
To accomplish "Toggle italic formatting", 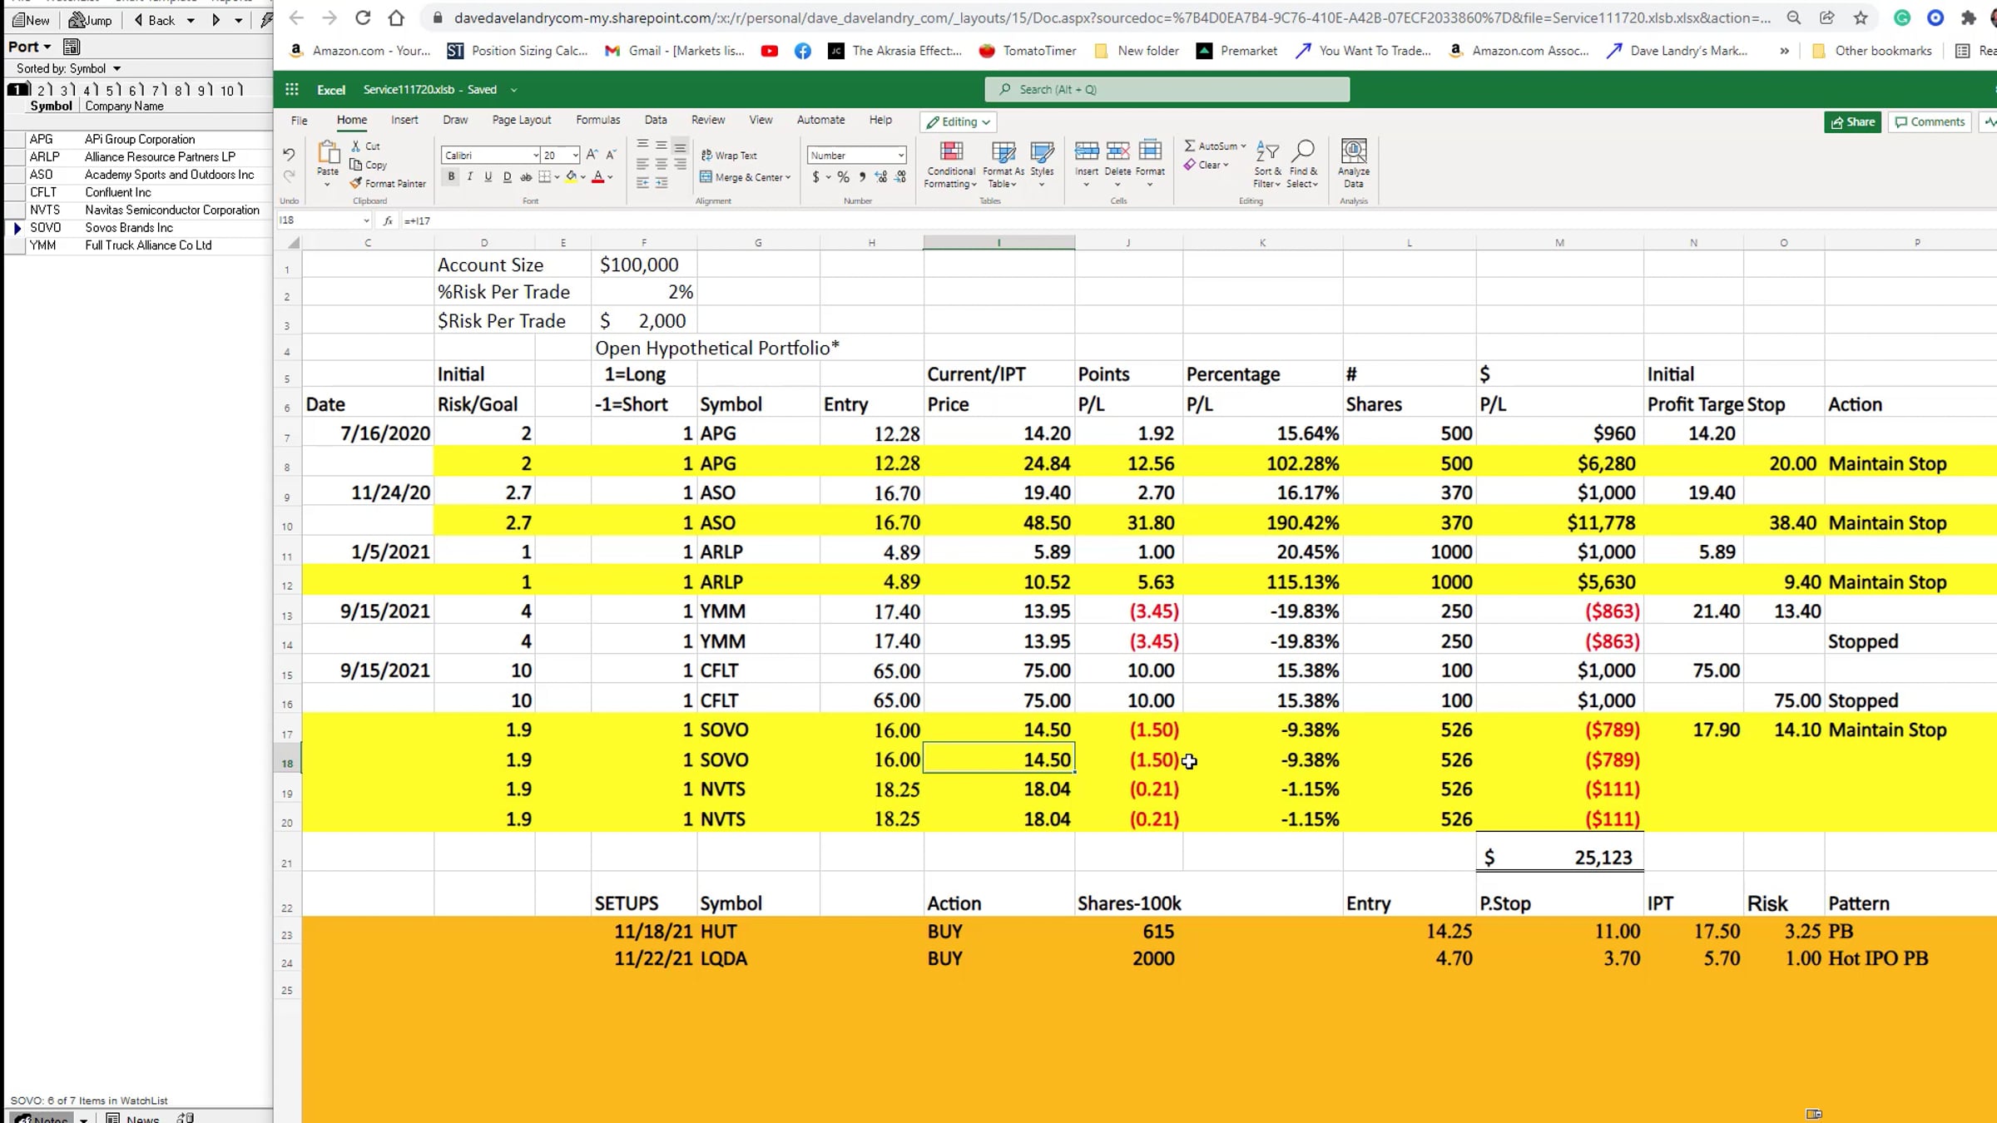I will (x=470, y=177).
